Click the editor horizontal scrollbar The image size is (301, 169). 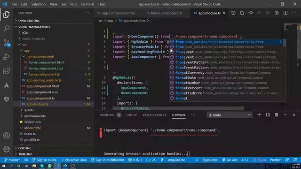click(178, 108)
